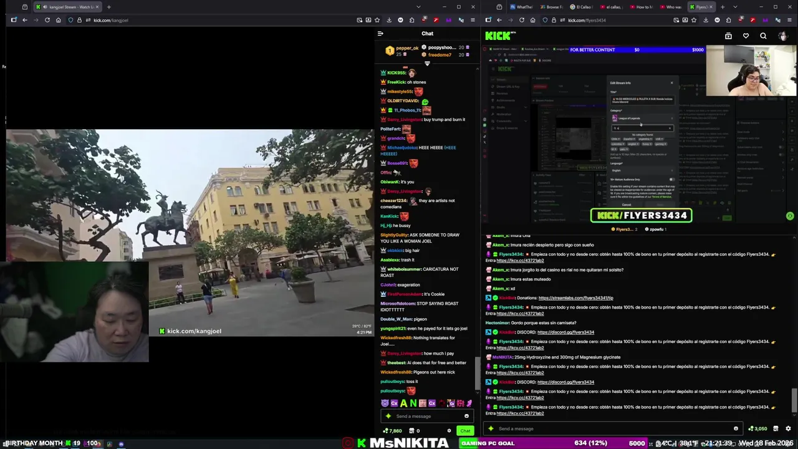Image resolution: width=798 pixels, height=449 pixels.
Task: Mute the kangjoel Stream tab audio
Action: pos(44,7)
